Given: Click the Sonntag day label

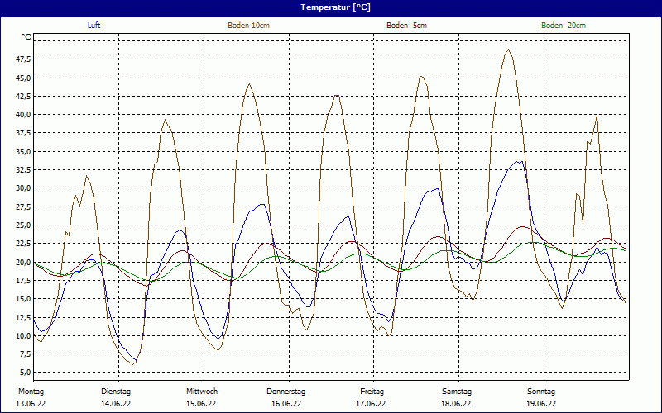Looking at the screenshot, I should tap(541, 392).
